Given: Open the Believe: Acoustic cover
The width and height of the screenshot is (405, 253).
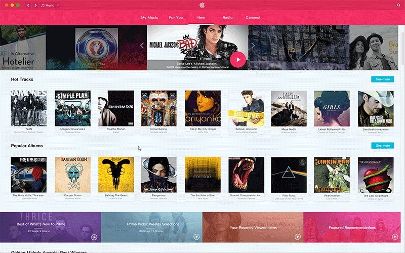Looking at the screenshot, I should 246,108.
